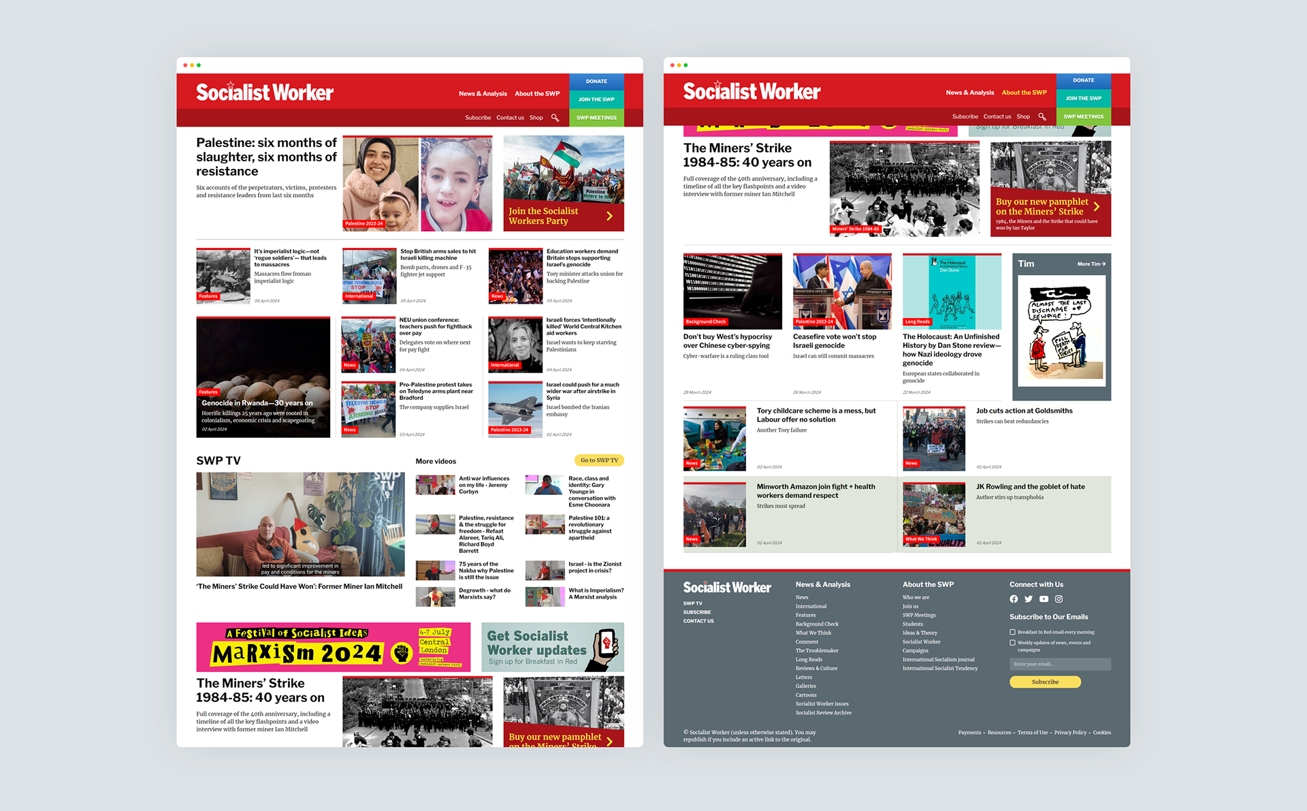Click search magnifier in left window header
Viewport: 1307px width, 811px height.
click(555, 118)
